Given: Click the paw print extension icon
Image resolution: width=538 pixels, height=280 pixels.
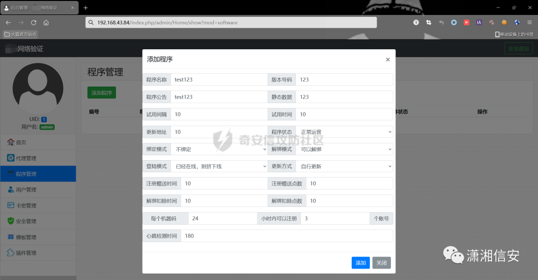Looking at the screenshot, I should [492, 22].
